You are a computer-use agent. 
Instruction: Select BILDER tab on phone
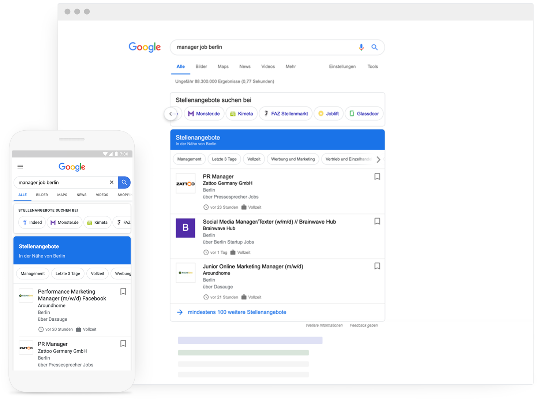[42, 195]
